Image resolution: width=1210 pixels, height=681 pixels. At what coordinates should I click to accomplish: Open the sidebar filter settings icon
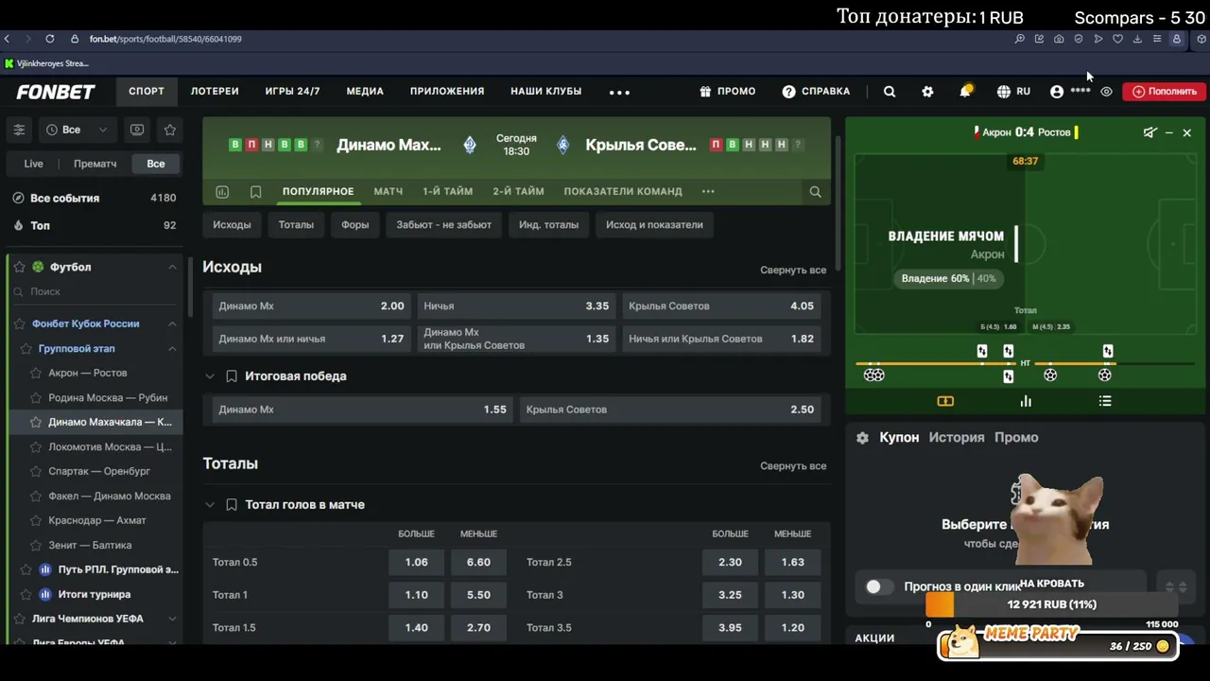click(x=19, y=130)
